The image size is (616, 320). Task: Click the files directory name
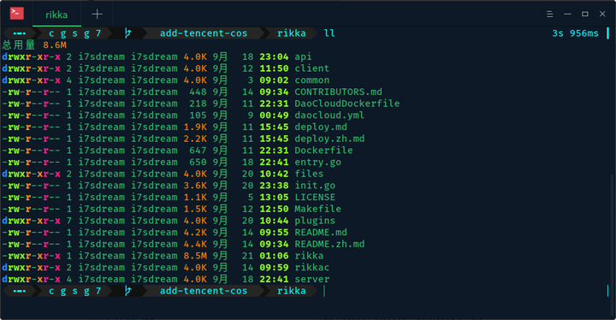point(309,174)
